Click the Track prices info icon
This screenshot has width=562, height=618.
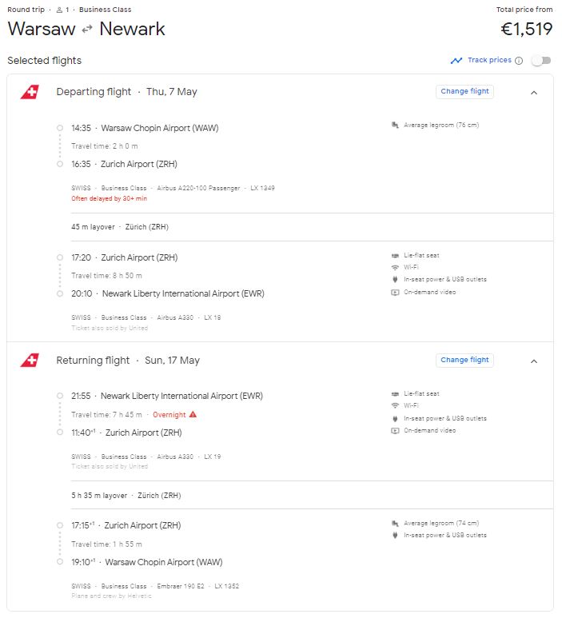519,61
